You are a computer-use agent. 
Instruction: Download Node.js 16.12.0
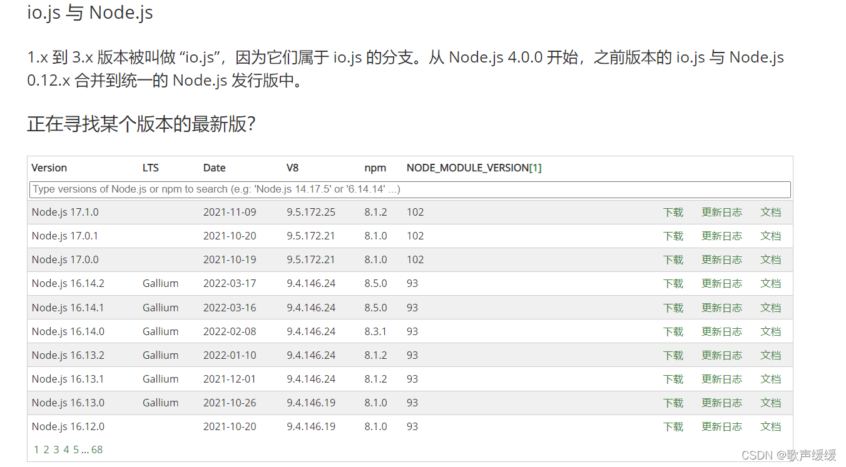coord(673,426)
